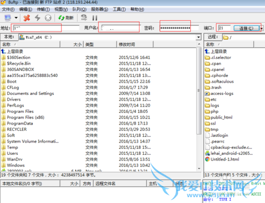Click the local file list scrollbar thumb
This screenshot has width=265, height=203.
pyautogui.click(x=199, y=90)
